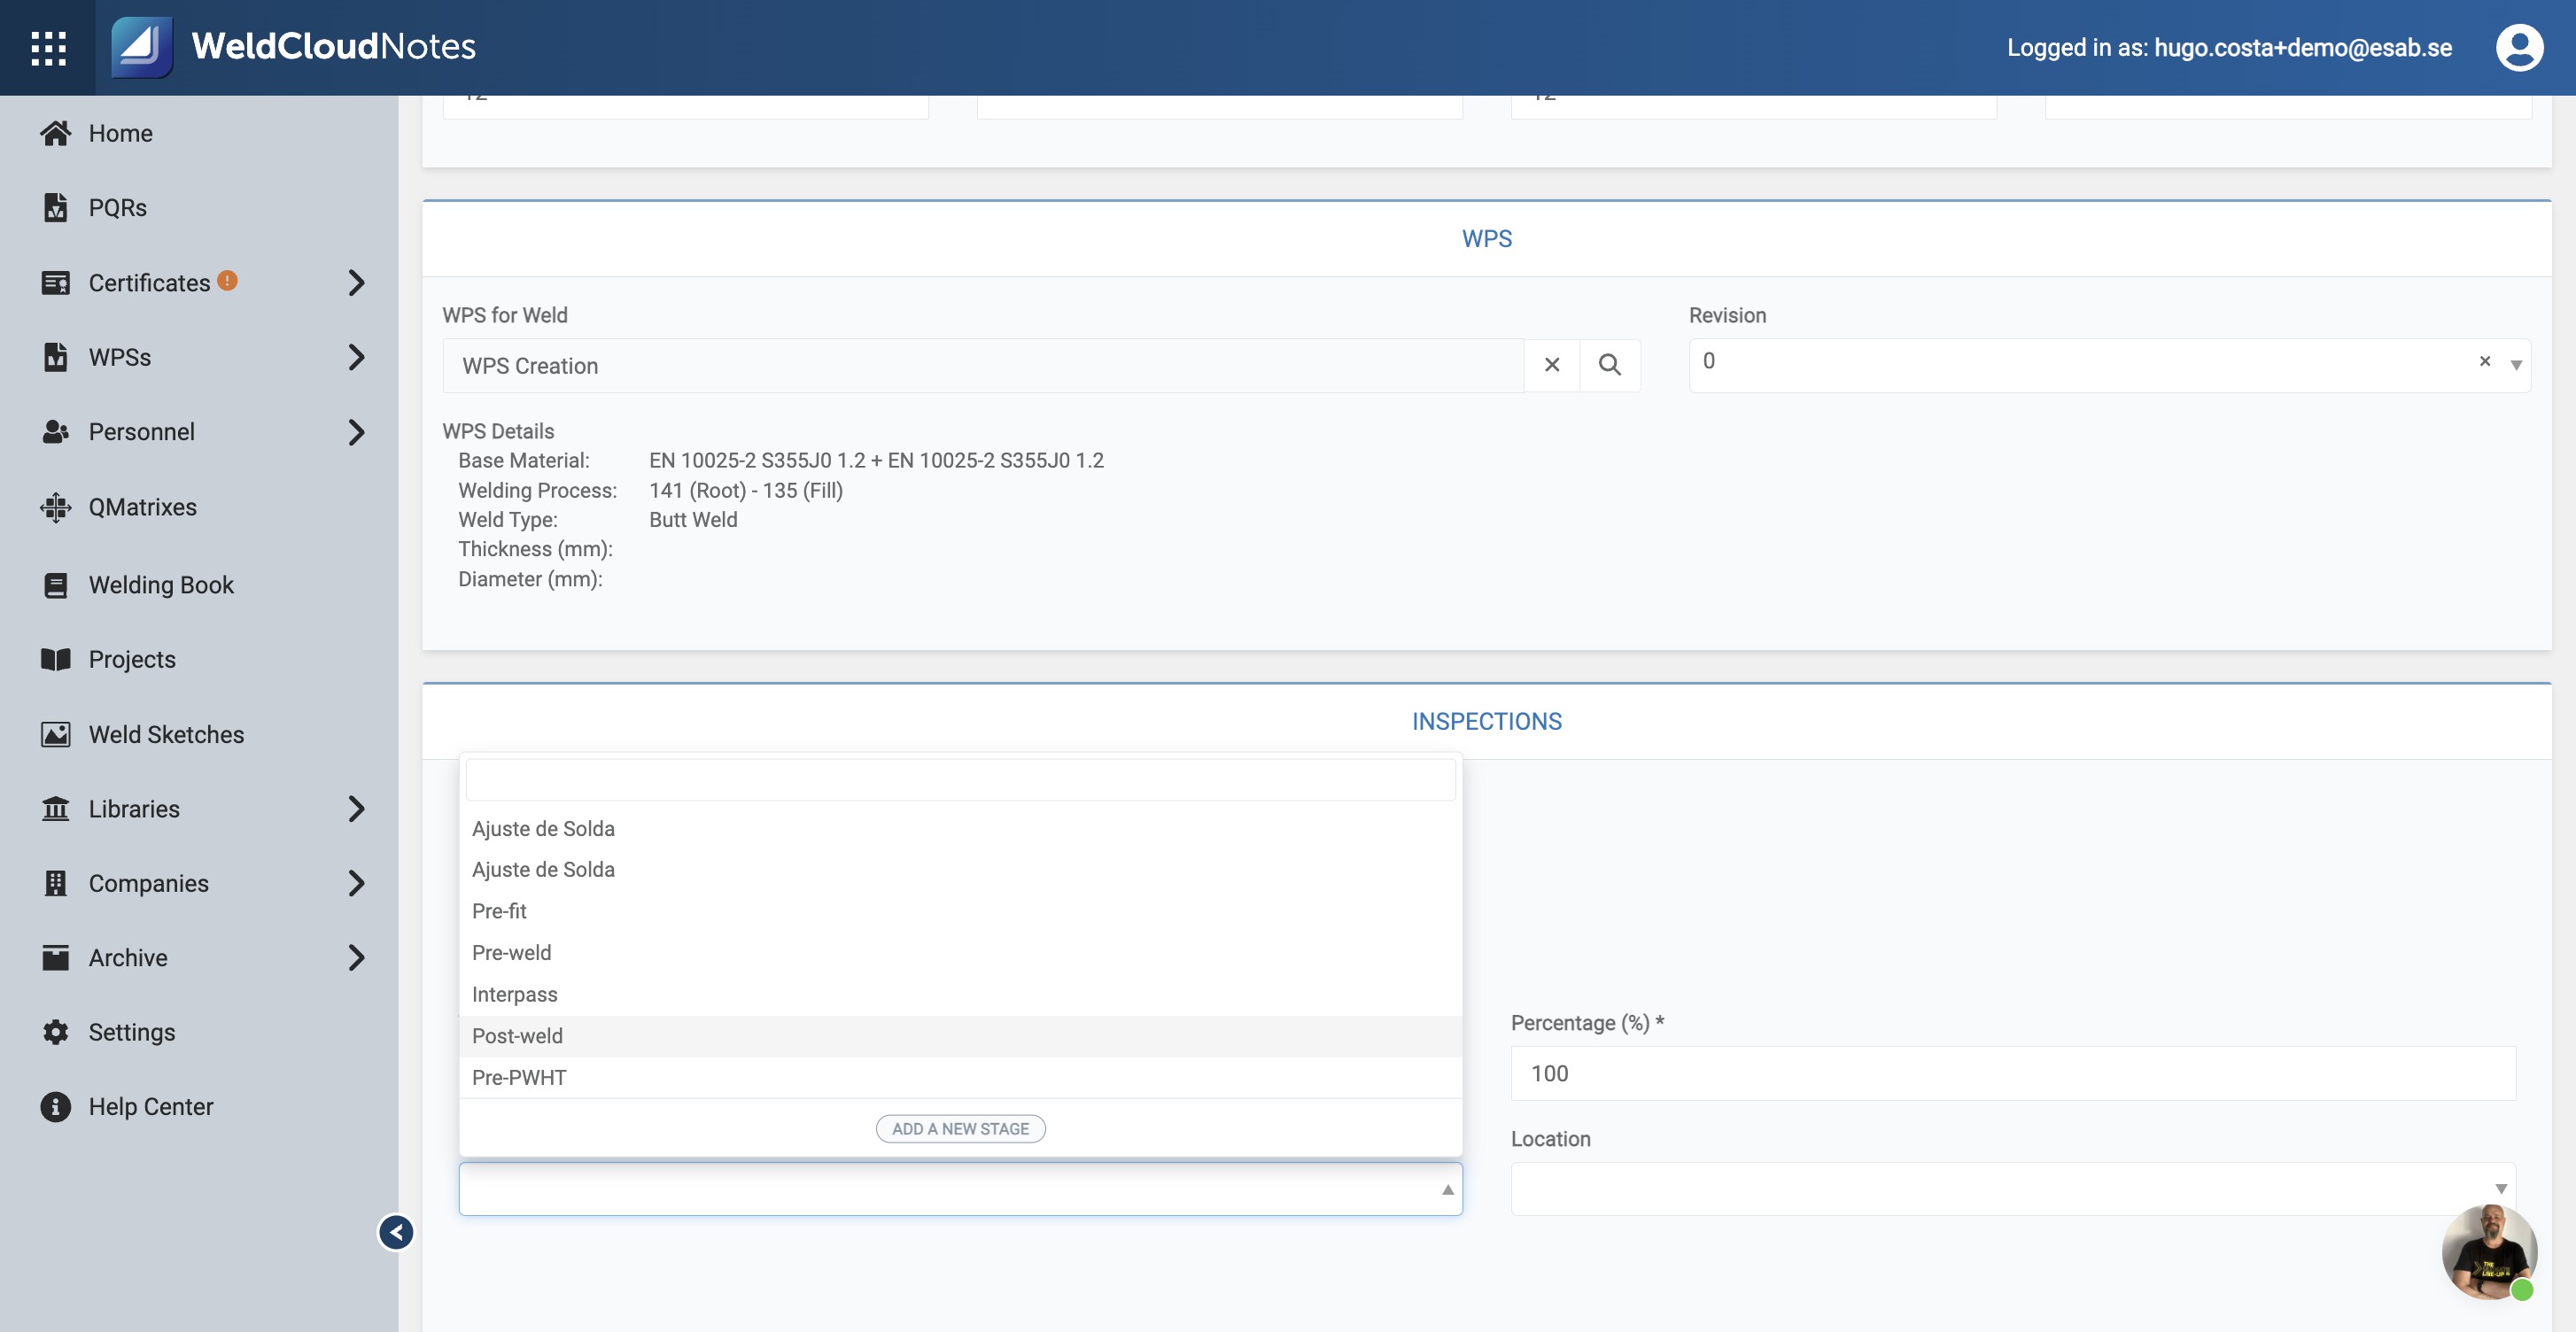Screen dimensions: 2576x1332
Task: Select the Pre-weld stage option
Action: 960,952
